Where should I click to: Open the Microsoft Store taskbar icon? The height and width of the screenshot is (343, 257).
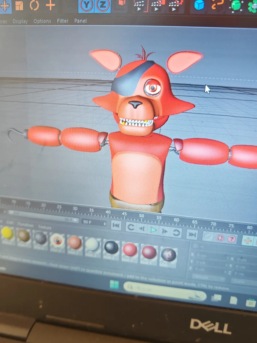[x=251, y=302]
